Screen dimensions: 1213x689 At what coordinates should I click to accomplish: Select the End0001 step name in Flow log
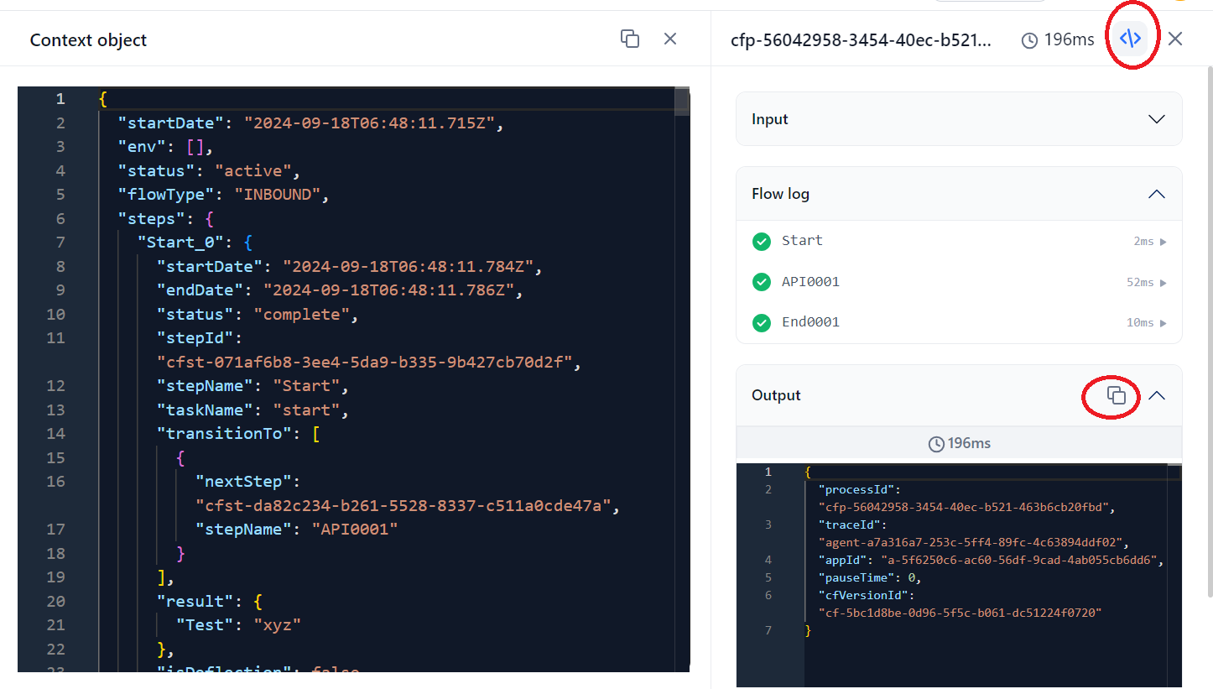tap(810, 322)
